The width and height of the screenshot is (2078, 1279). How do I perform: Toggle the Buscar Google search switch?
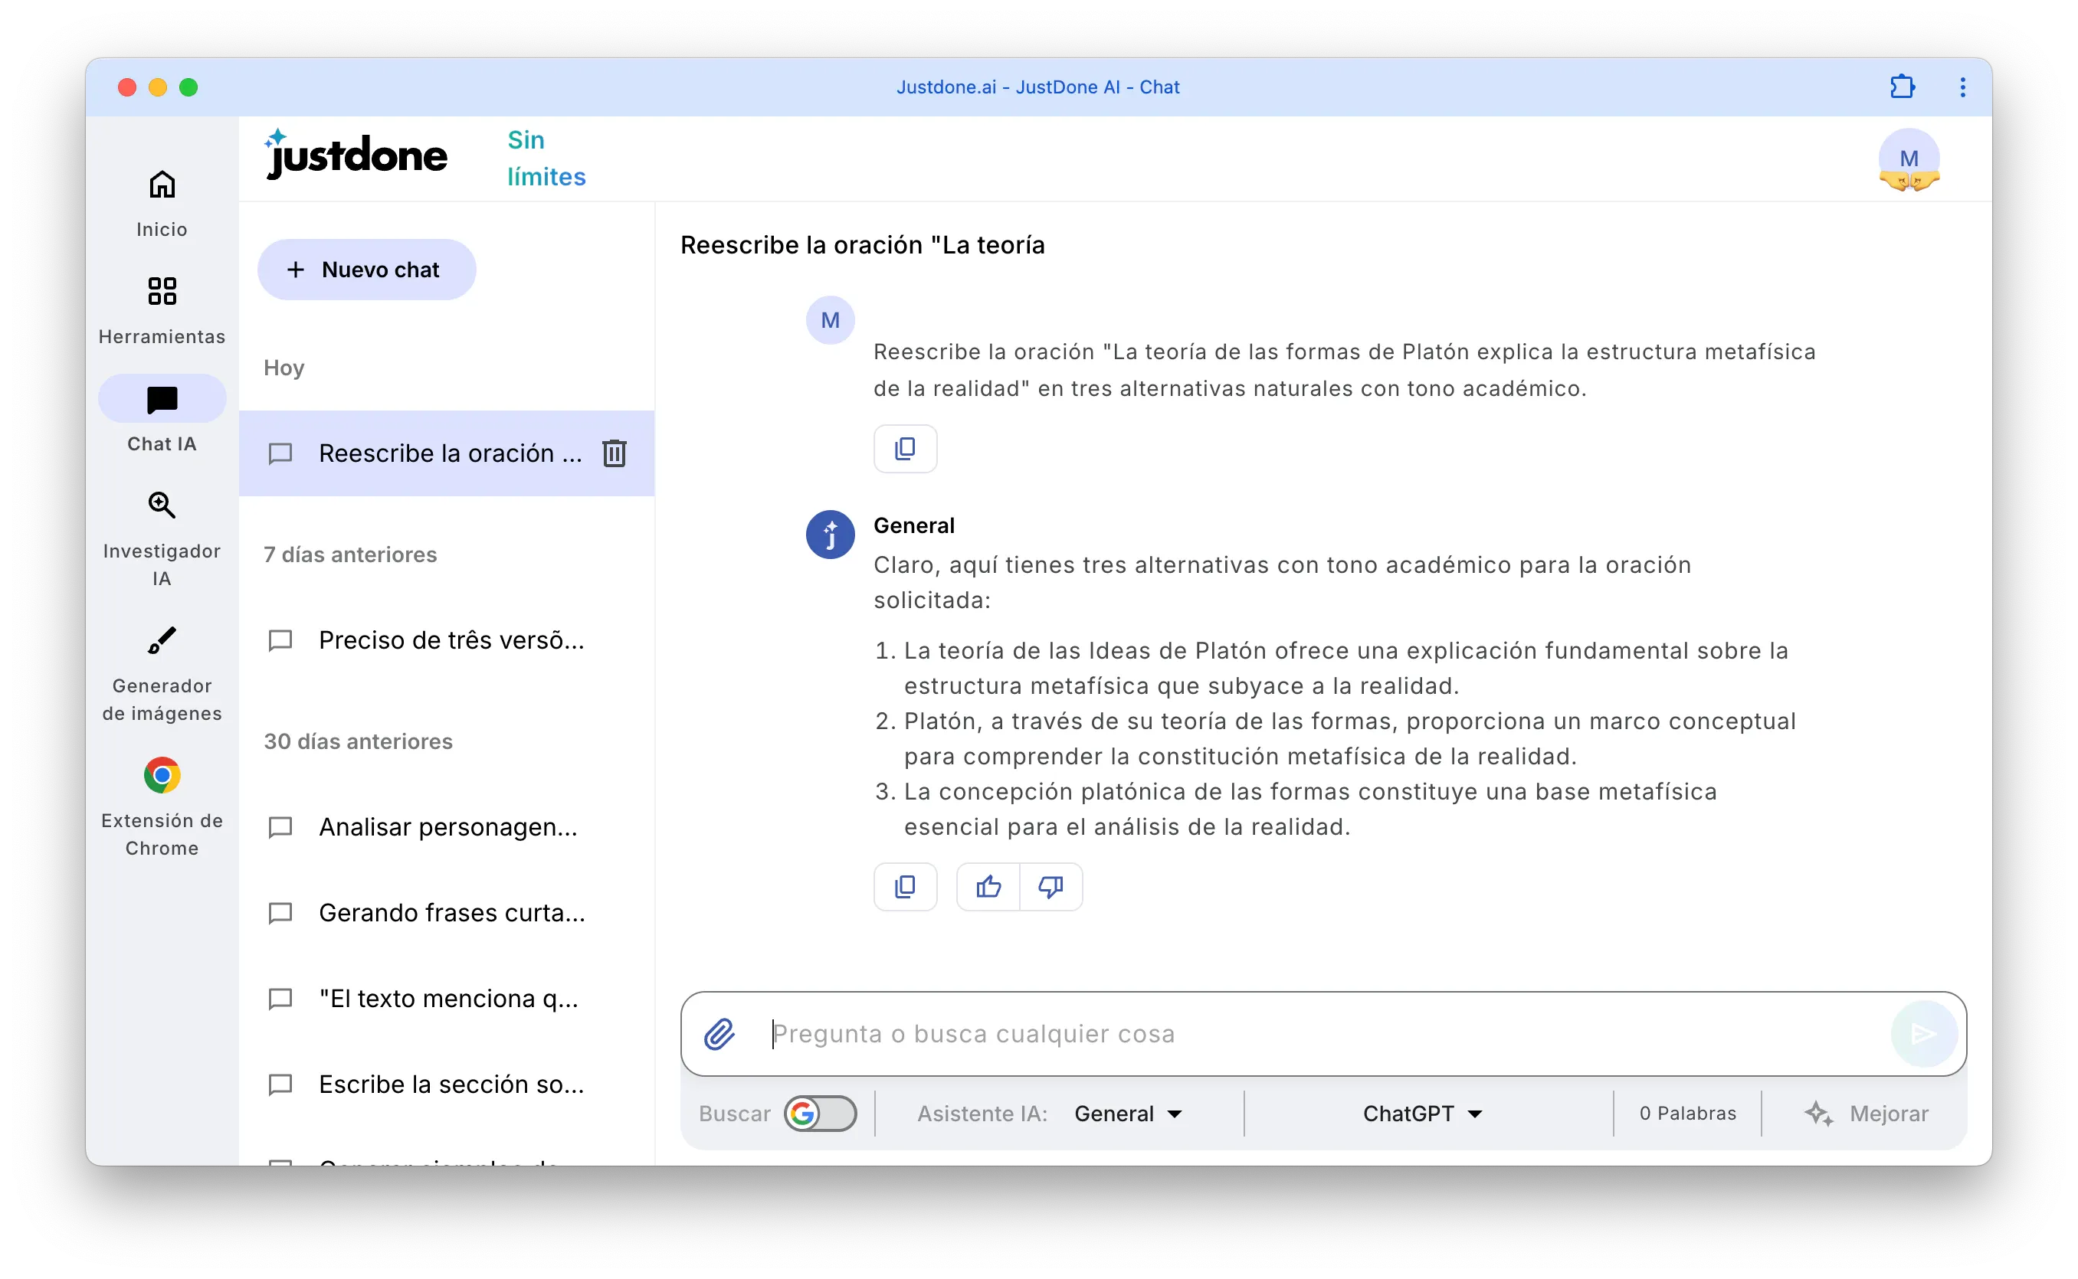[x=819, y=1114]
